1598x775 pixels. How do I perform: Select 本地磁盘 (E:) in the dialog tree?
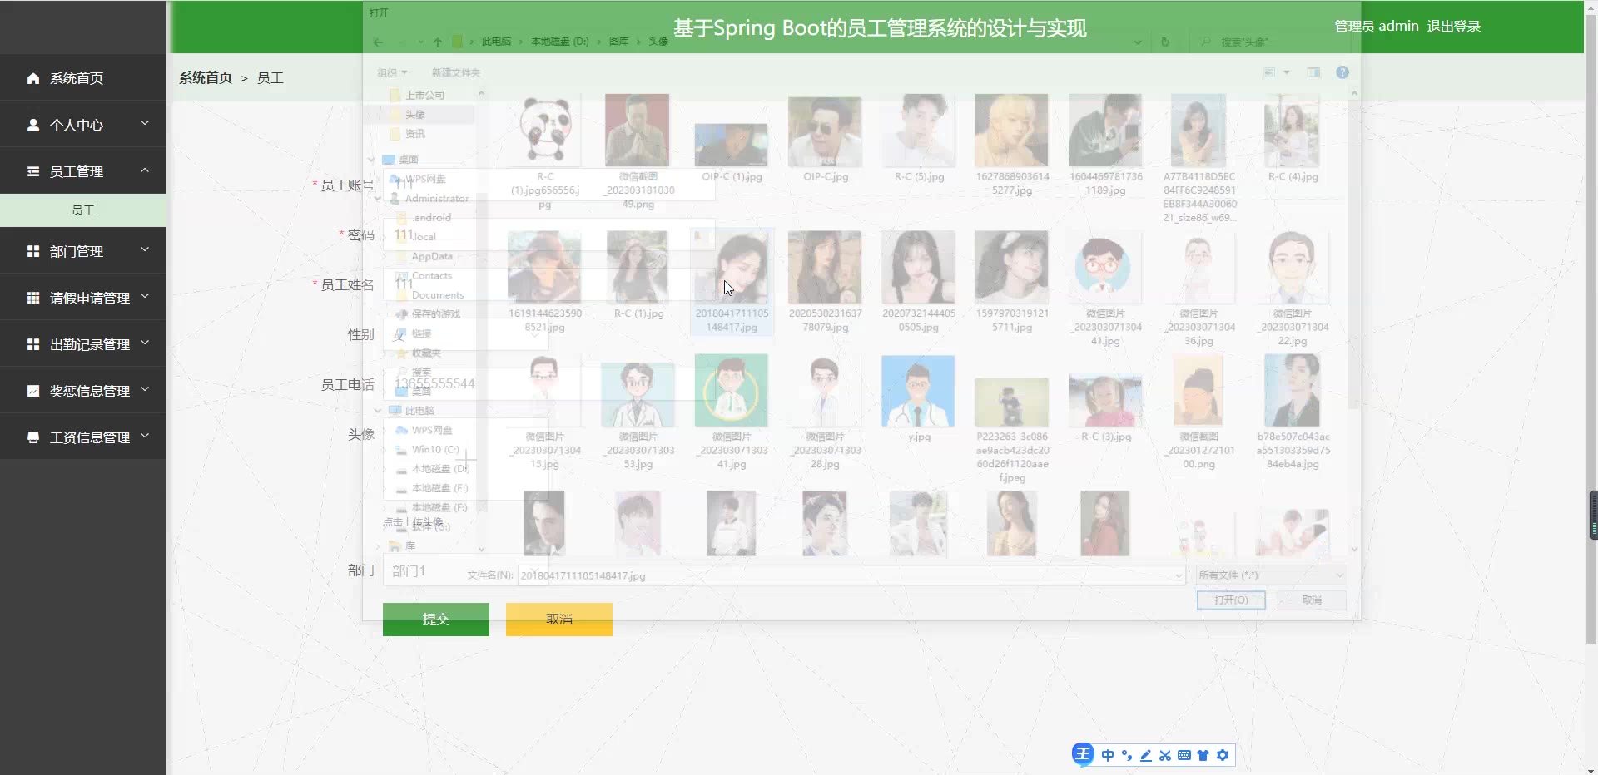pyautogui.click(x=439, y=488)
